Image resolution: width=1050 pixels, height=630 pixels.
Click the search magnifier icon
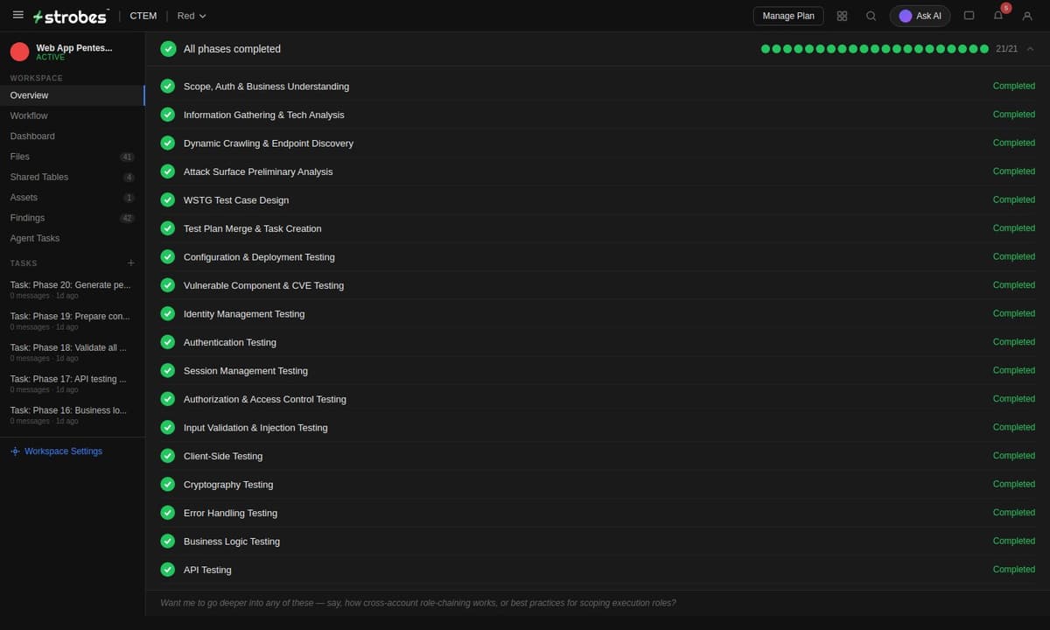click(x=871, y=16)
